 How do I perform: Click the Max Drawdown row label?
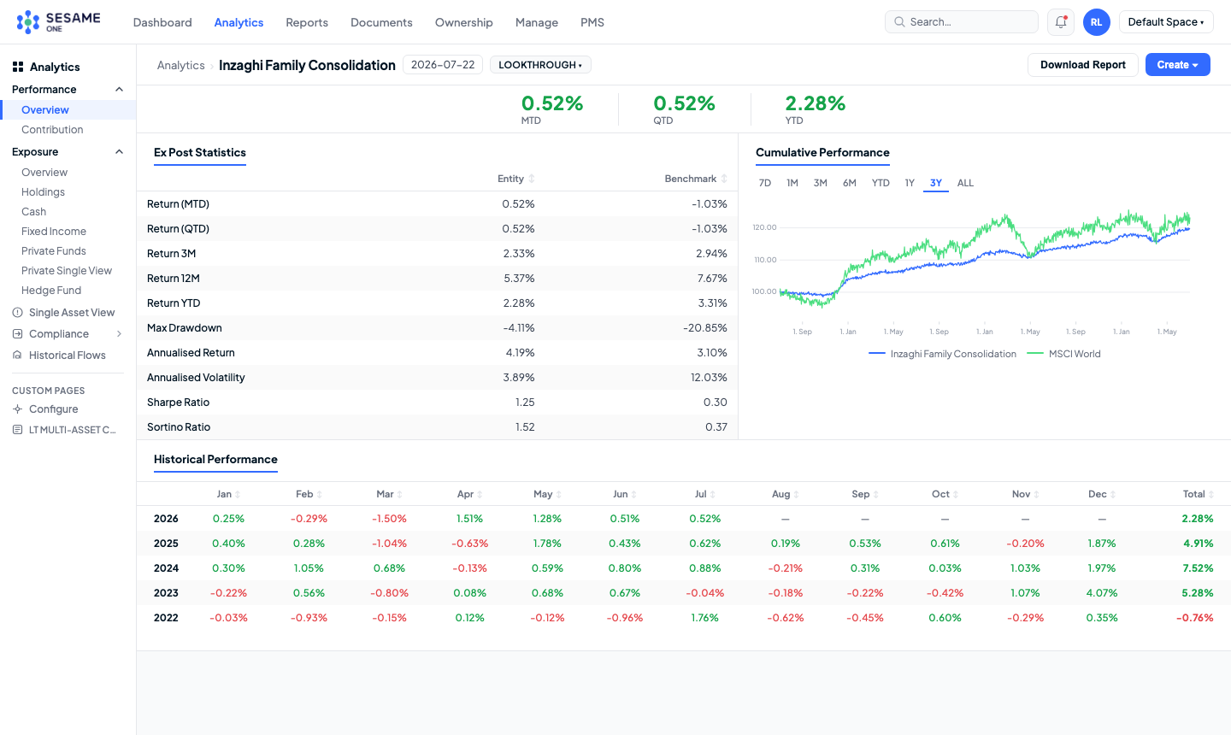click(185, 328)
